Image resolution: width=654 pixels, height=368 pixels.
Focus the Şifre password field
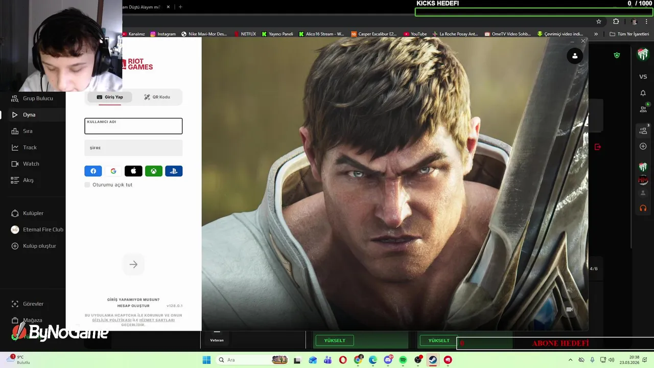click(133, 148)
